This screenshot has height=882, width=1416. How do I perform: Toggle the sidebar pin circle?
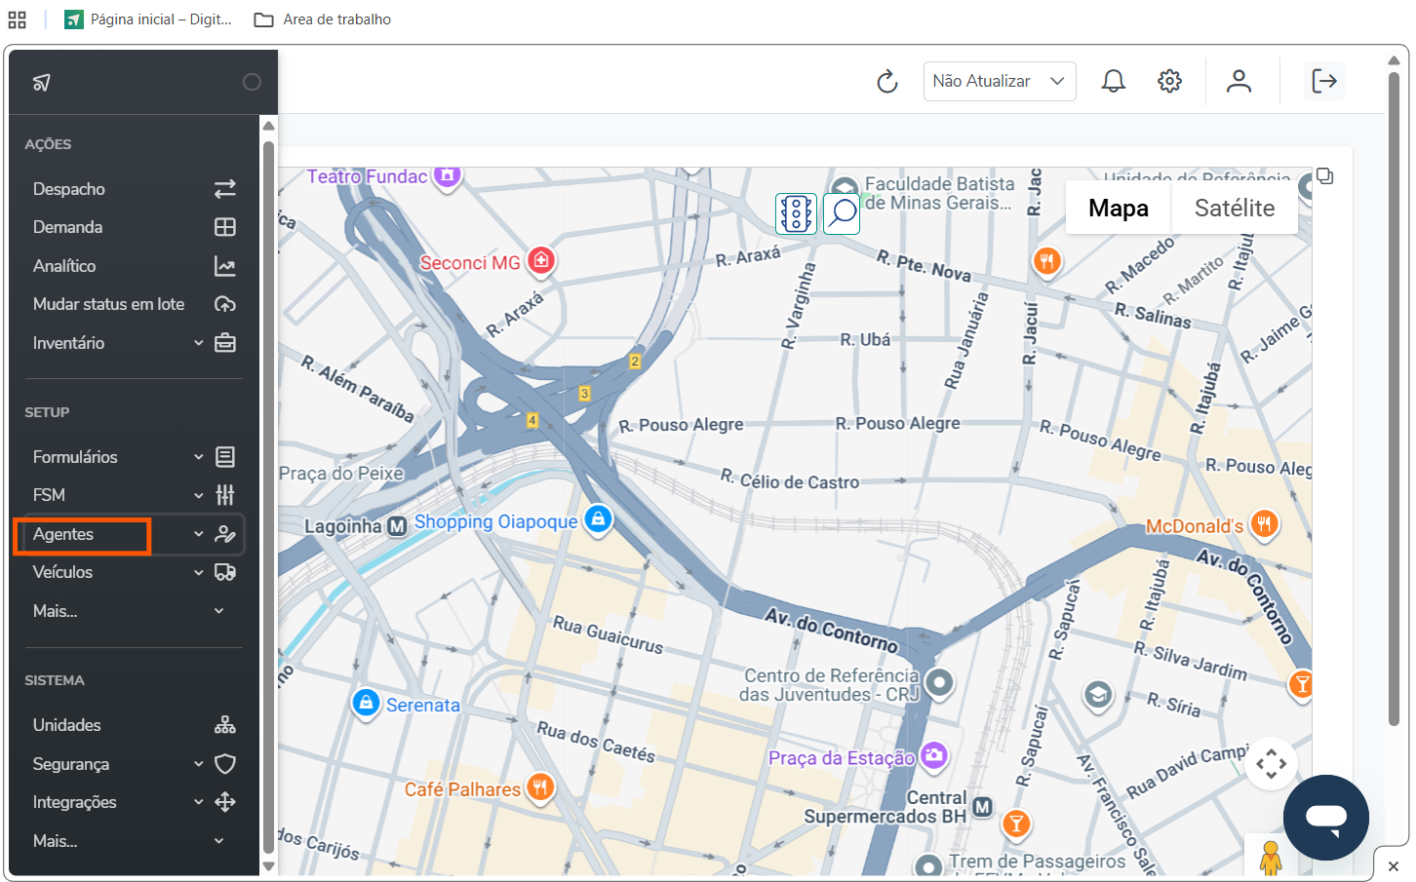[x=252, y=83]
